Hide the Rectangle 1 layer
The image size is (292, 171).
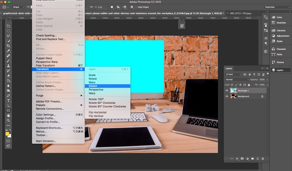click(x=227, y=91)
